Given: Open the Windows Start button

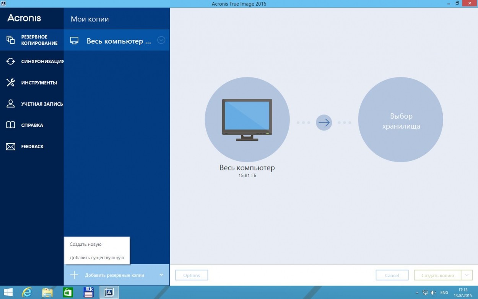Looking at the screenshot, I should [8, 292].
